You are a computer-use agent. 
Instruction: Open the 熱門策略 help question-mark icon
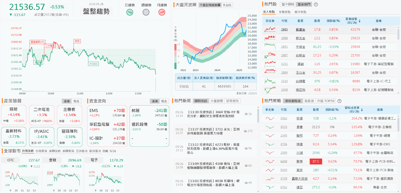coord(339,101)
